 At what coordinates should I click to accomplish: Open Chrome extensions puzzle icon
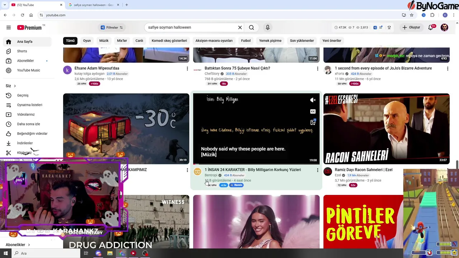click(x=432, y=15)
